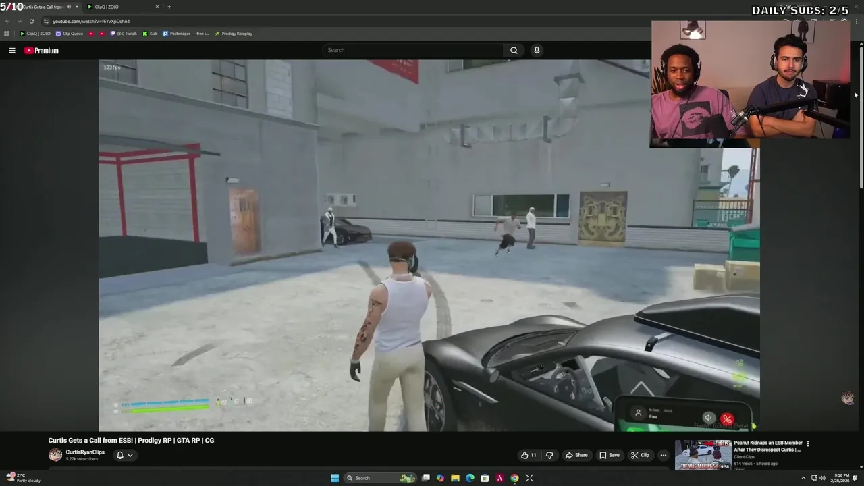Show hidden system tray icons chevron
864x486 pixels.
click(x=803, y=478)
